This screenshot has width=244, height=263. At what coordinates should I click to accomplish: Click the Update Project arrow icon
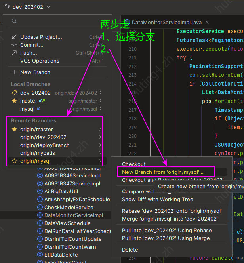click(14, 37)
